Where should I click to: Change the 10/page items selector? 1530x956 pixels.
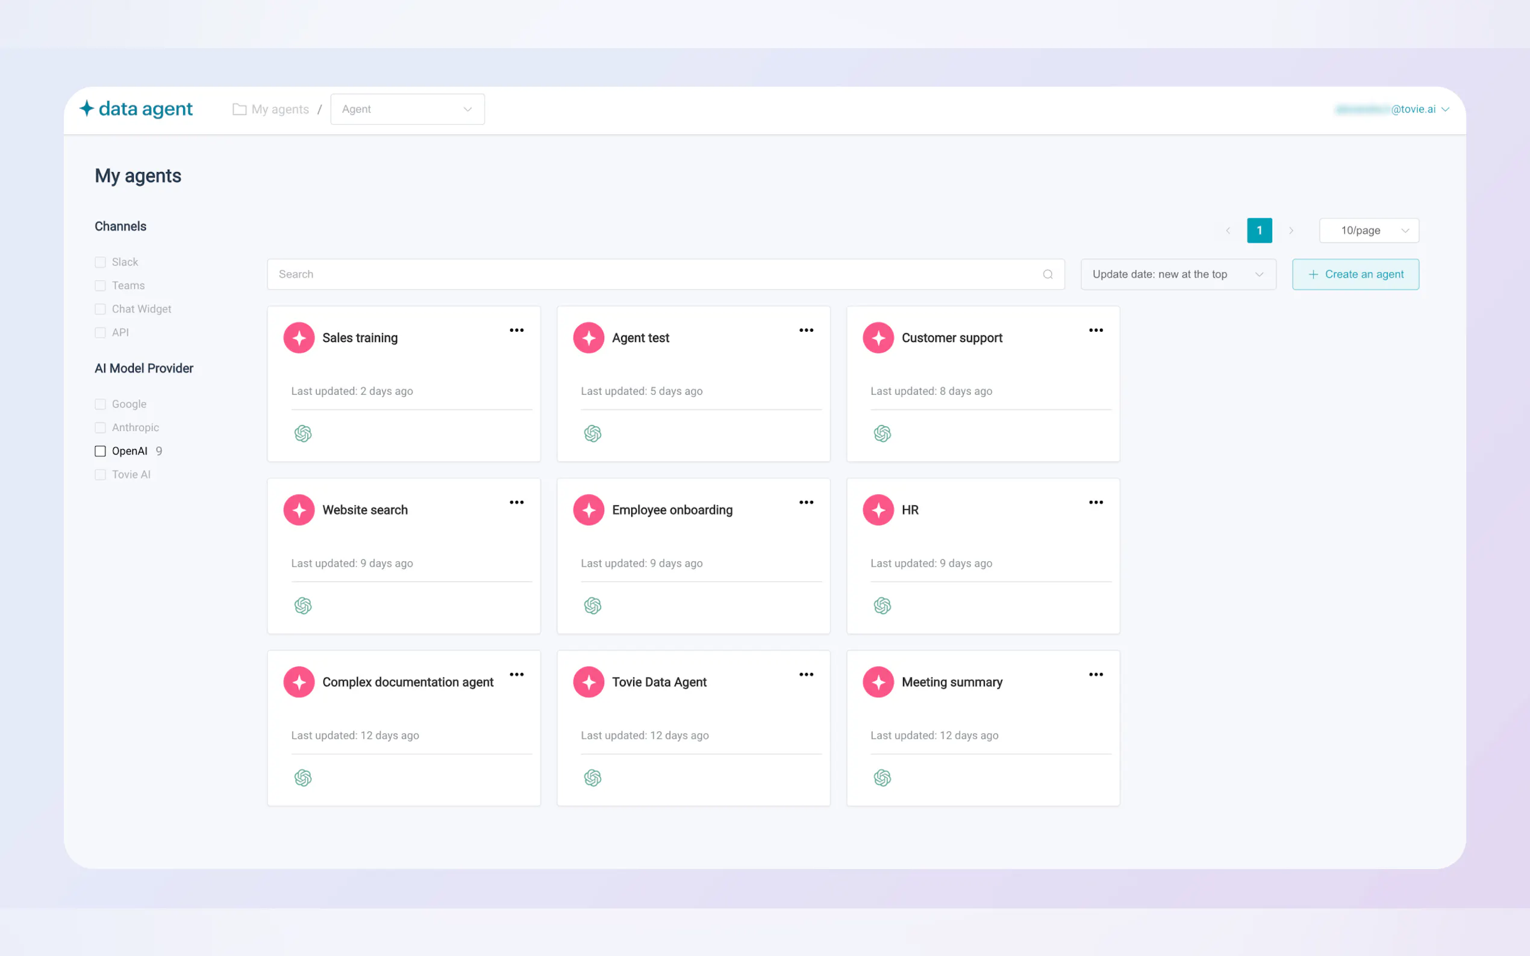pos(1368,230)
